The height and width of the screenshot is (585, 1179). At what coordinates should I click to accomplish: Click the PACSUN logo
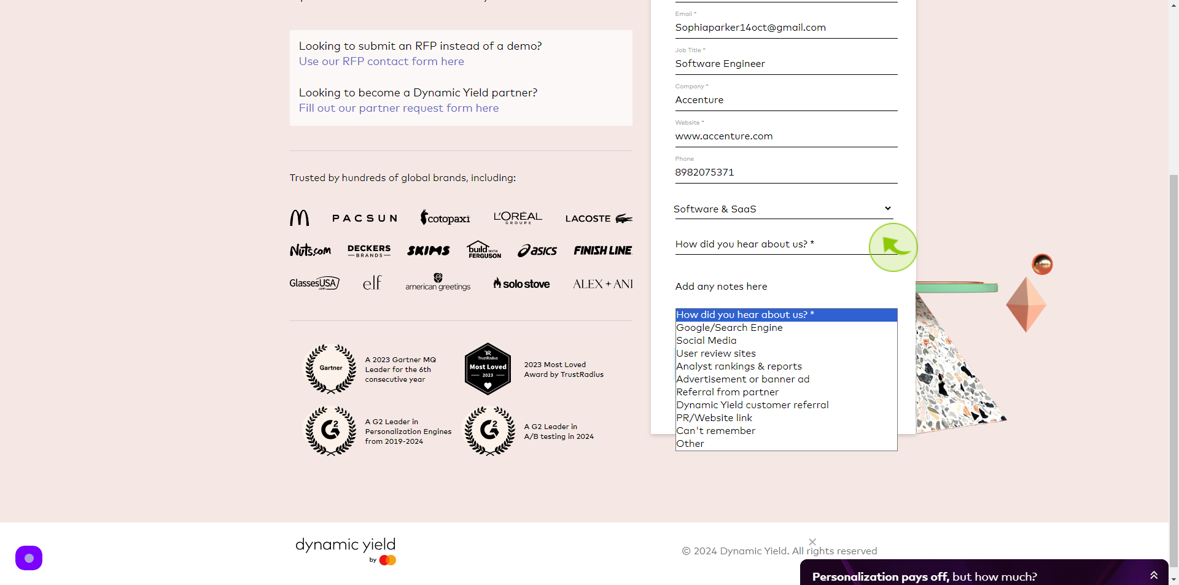365,219
